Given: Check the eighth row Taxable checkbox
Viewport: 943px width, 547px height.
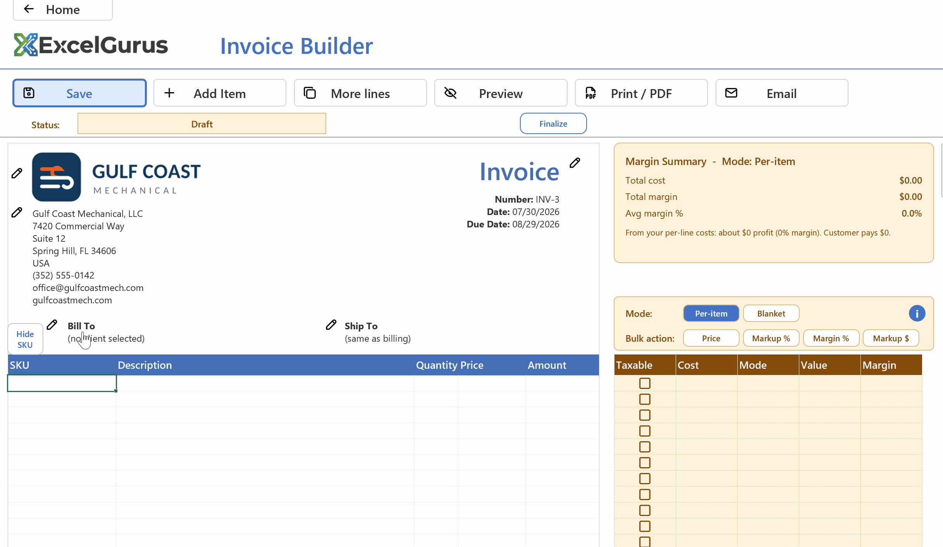Looking at the screenshot, I should pyautogui.click(x=645, y=494).
